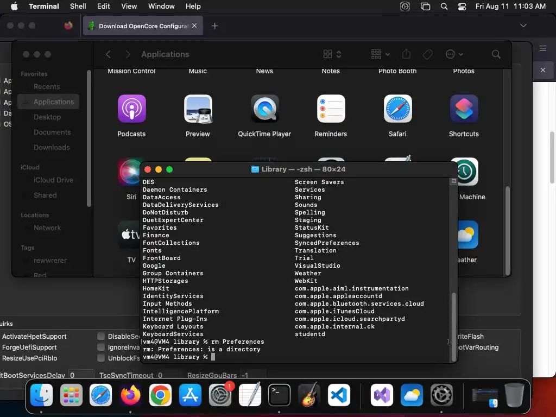Open the Help menu
This screenshot has width=556, height=417.
(x=193, y=7)
